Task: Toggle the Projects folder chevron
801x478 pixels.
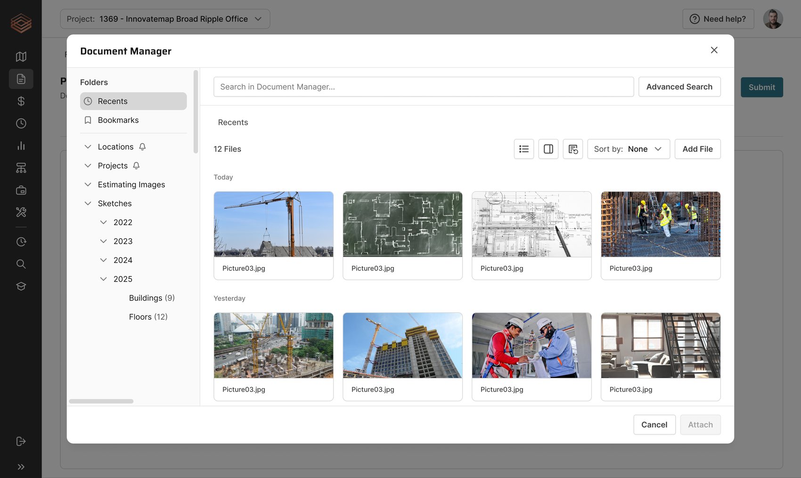Action: point(88,166)
